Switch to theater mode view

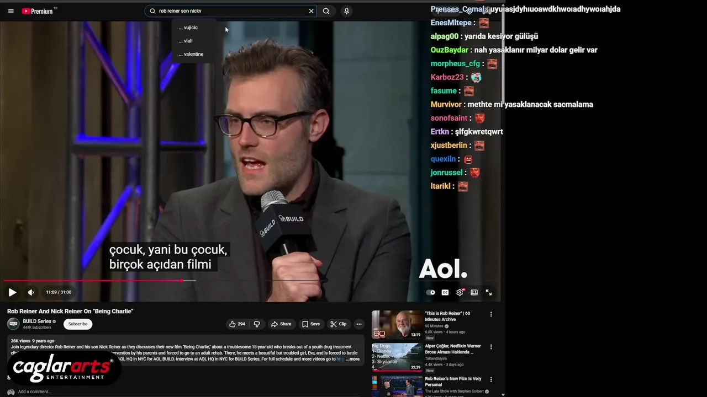[x=474, y=292]
